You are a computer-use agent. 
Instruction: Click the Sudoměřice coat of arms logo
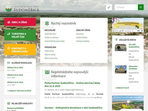tap(9, 8)
